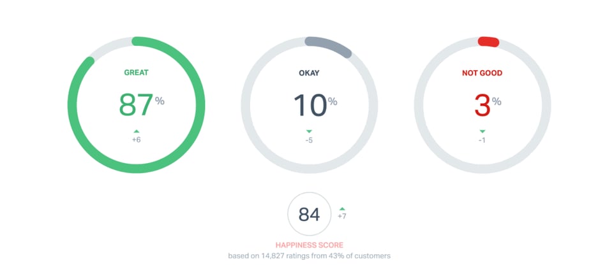This screenshot has width=598, height=279.
Task: Click the -5 change value
Action: pos(309,140)
